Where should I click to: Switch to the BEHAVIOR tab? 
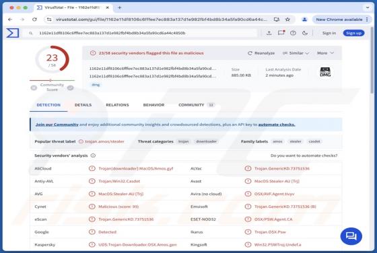(153, 105)
